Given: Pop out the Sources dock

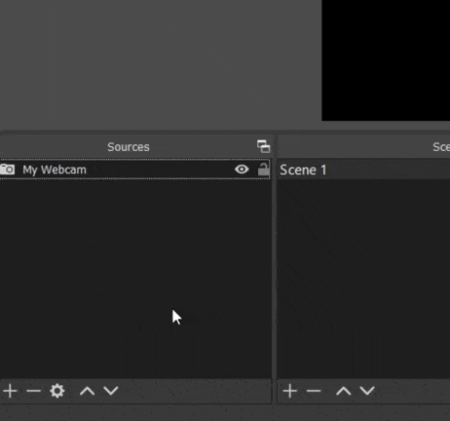Looking at the screenshot, I should coord(263,146).
